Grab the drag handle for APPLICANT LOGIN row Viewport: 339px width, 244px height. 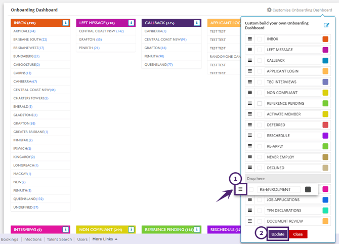pos(250,71)
